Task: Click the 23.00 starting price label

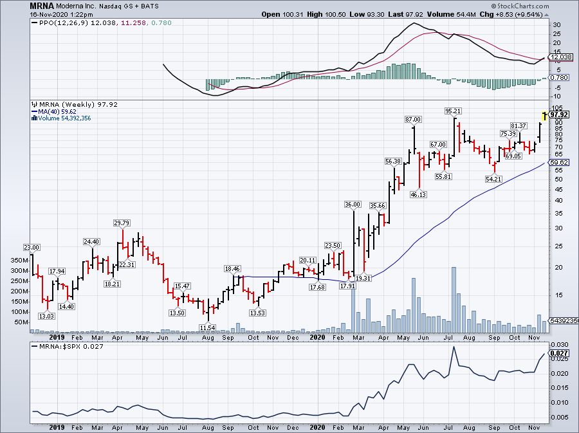Action: [x=32, y=247]
